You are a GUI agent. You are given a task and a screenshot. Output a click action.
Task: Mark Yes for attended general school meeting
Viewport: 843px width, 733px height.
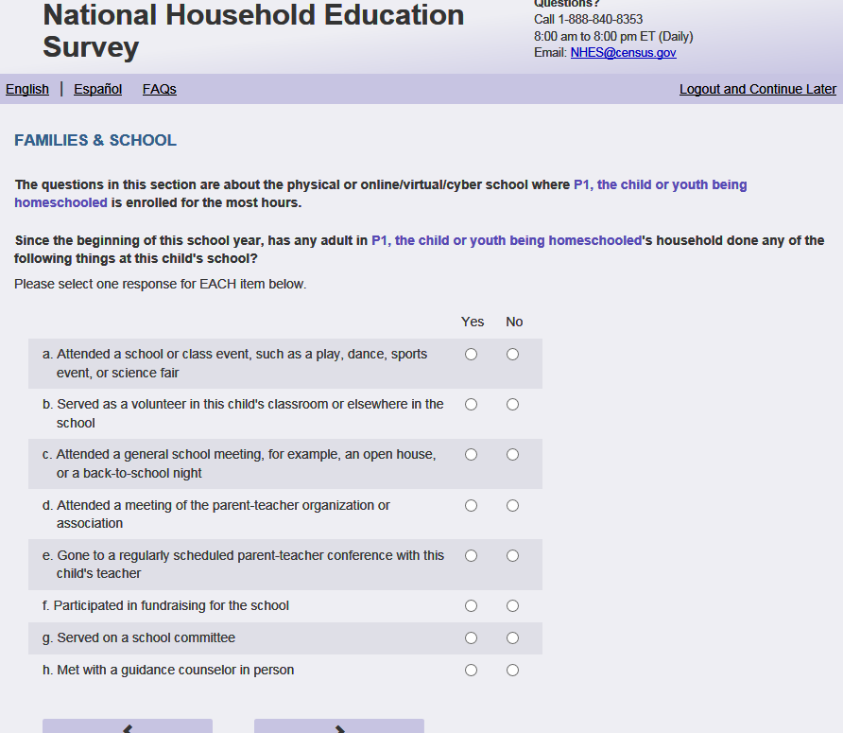pos(472,455)
